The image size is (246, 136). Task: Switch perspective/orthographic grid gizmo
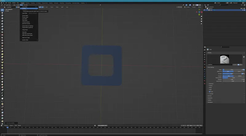pyautogui.click(x=201, y=24)
